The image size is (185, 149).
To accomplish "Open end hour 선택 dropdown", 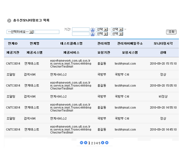I will 102,34.
